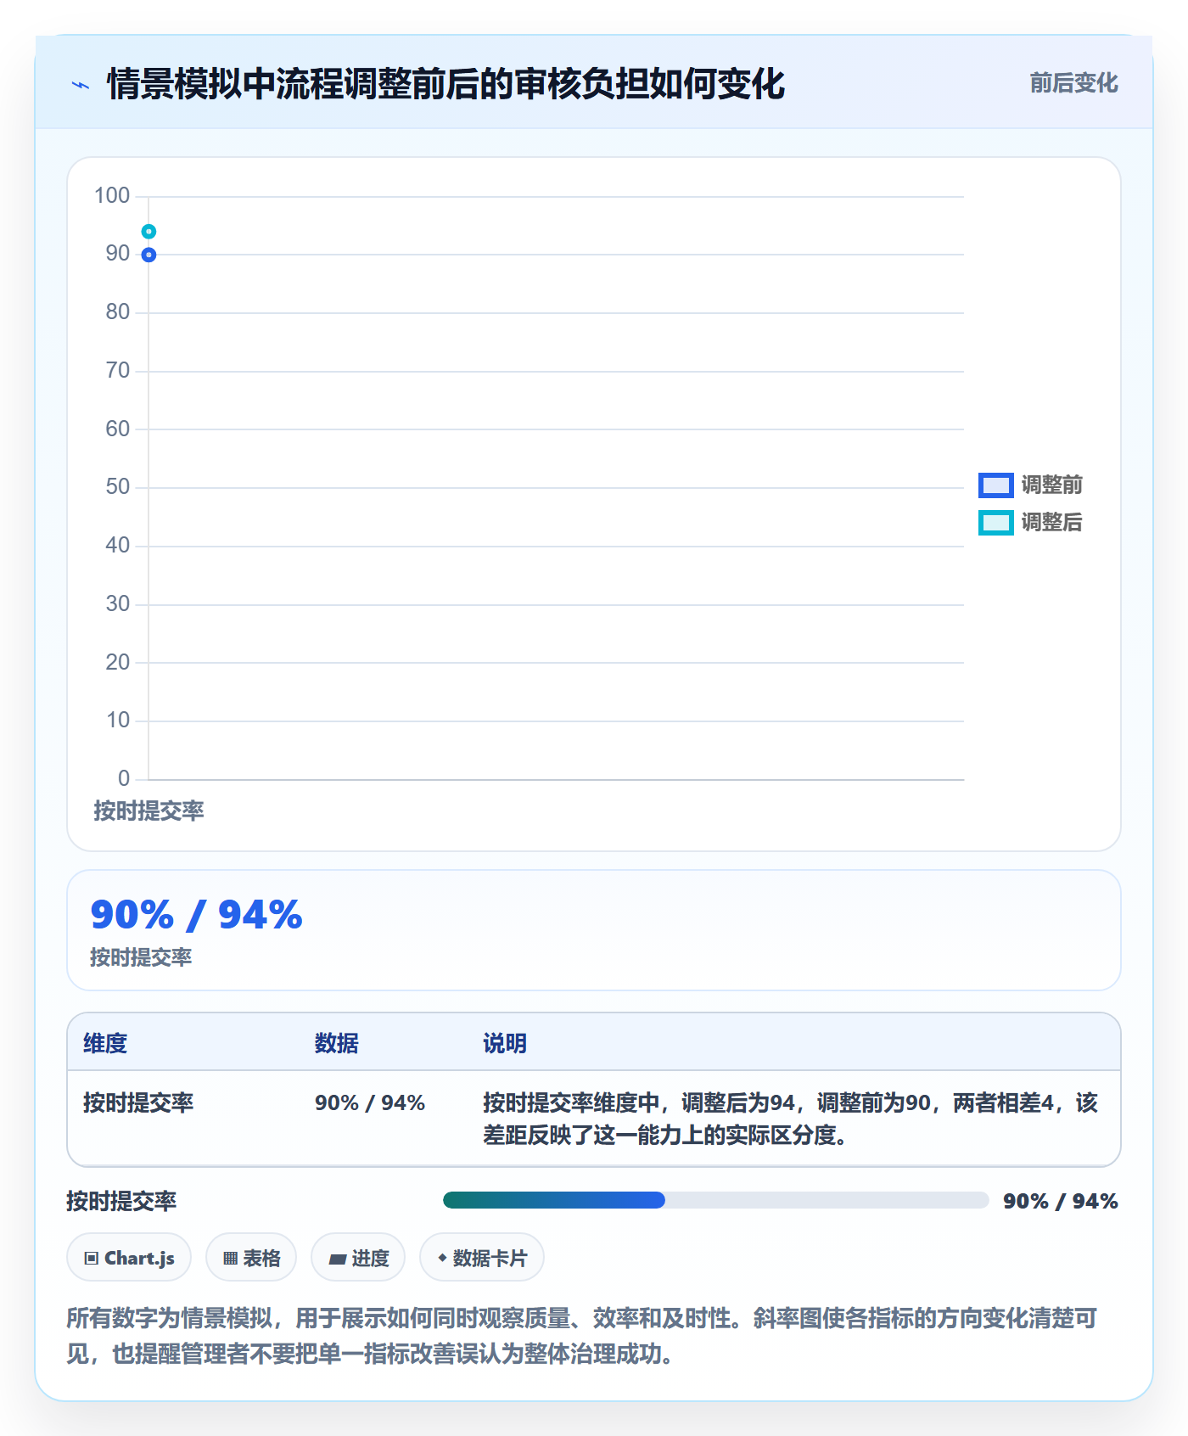Screen dimensions: 1188x1436
Task: Click the 按时提交率 table row cell
Action: tap(138, 1103)
